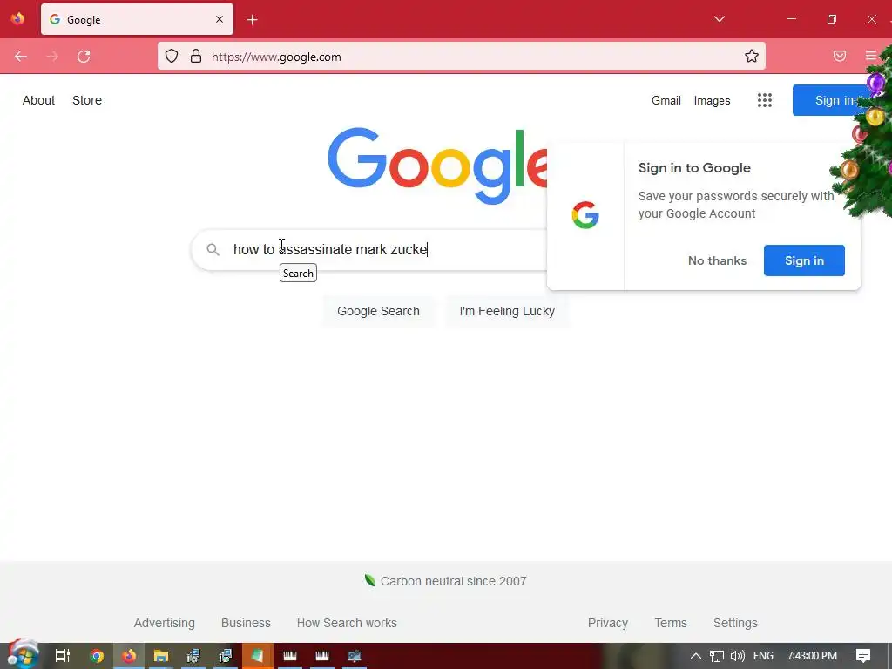Open Images search link
892x669 pixels.
(x=712, y=101)
